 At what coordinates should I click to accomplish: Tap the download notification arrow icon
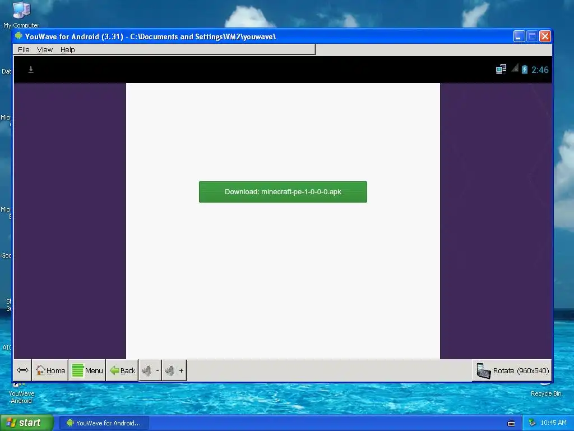[31, 69]
